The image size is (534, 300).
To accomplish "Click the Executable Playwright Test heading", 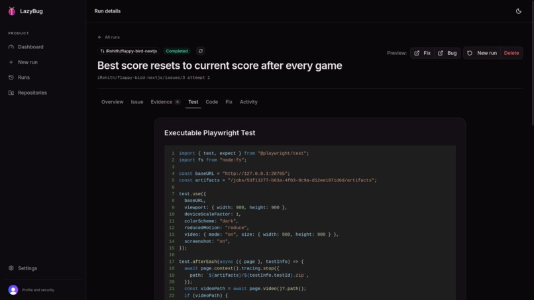I will point(209,133).
